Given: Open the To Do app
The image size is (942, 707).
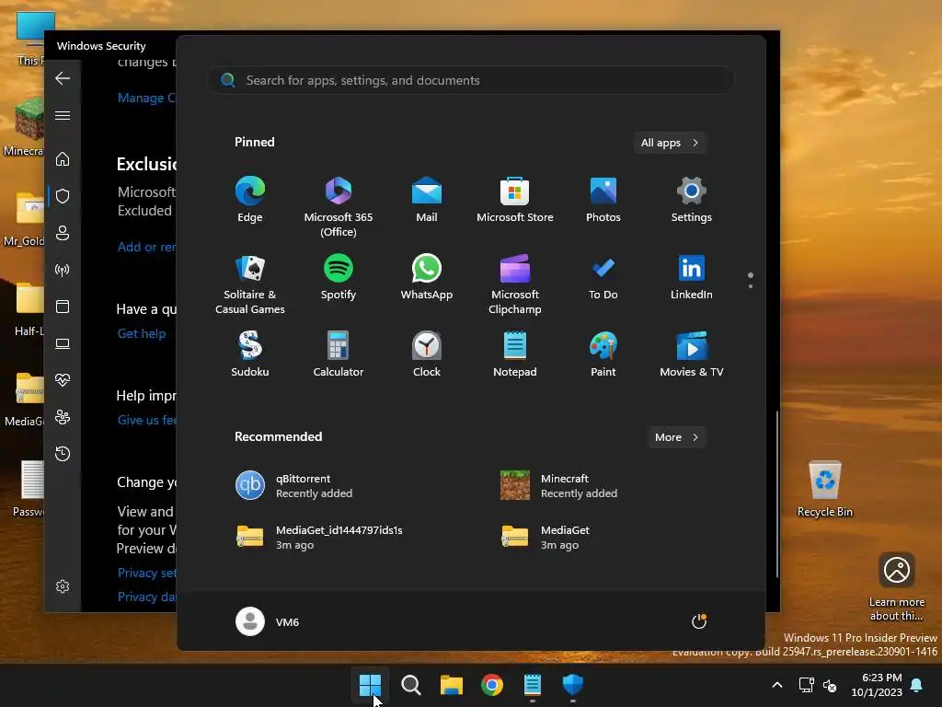Looking at the screenshot, I should pos(603,277).
